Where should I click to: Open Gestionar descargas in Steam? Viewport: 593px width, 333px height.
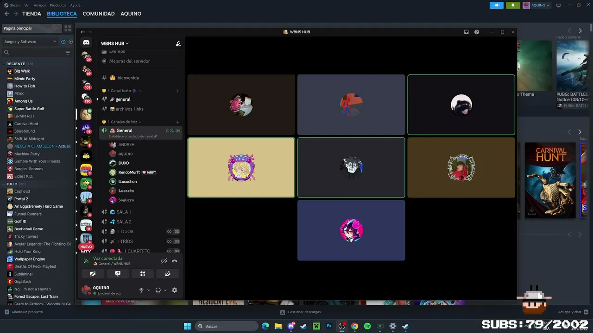click(x=300, y=312)
